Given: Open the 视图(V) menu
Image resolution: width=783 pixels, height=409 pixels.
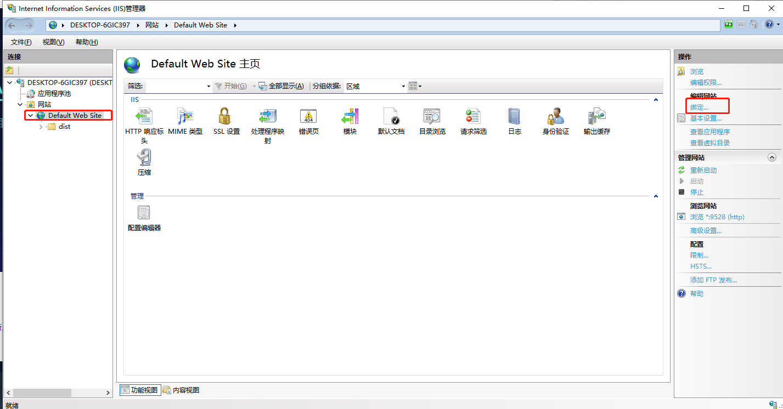Looking at the screenshot, I should tap(53, 42).
